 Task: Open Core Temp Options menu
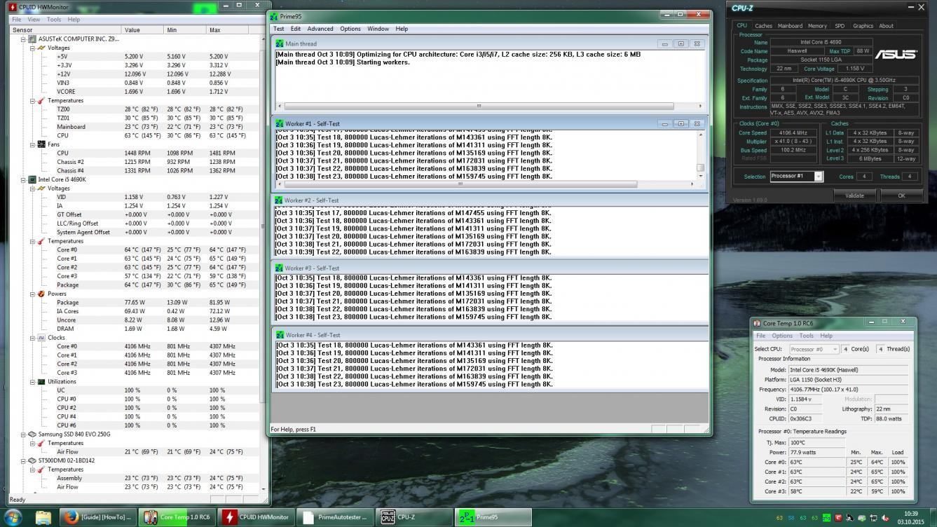782,336
